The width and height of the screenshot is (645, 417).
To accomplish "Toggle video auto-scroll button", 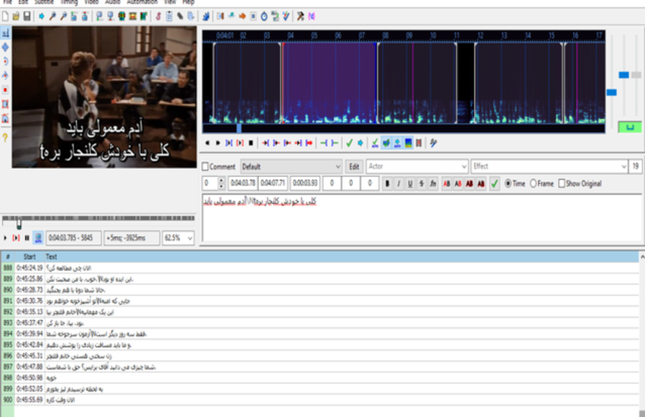I will (38, 238).
